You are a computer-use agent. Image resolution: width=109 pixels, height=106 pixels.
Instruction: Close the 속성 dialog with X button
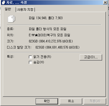click(x=105, y=3)
